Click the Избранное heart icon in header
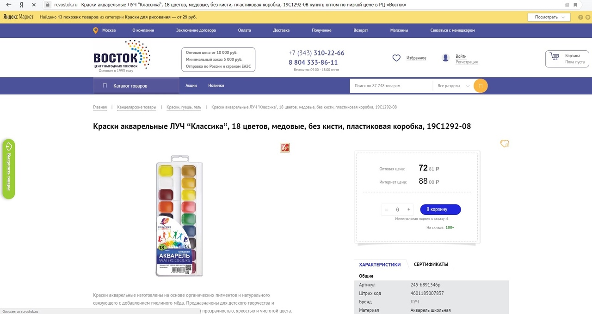The image size is (592, 314). point(396,58)
